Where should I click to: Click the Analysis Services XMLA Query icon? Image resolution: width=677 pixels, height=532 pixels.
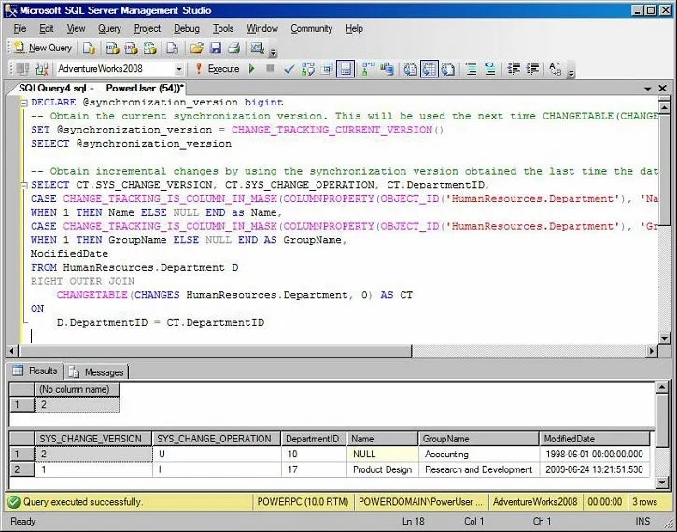pos(149,48)
